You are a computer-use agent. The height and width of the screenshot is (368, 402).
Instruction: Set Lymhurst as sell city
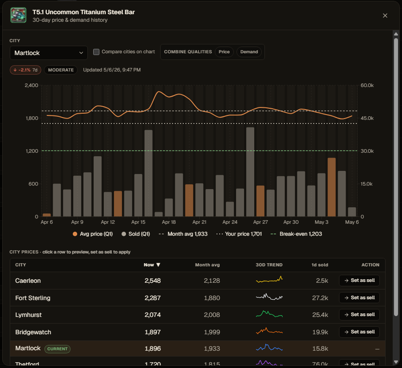359,315
